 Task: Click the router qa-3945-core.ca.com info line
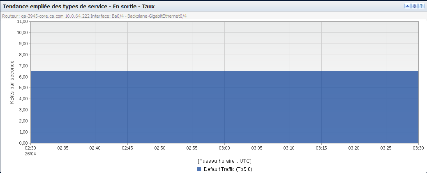(x=94, y=16)
